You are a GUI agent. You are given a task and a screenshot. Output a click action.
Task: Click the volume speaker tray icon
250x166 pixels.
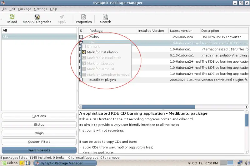coord(247,163)
